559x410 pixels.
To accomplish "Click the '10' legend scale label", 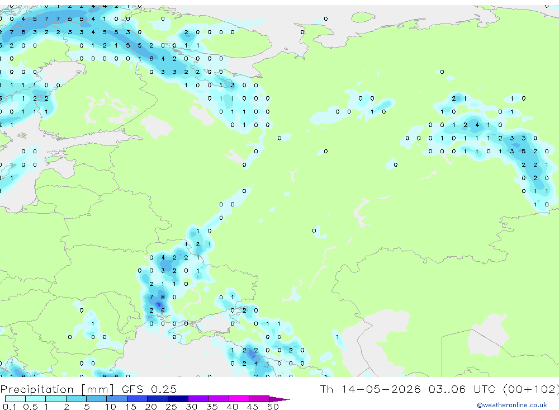I will [111, 407].
